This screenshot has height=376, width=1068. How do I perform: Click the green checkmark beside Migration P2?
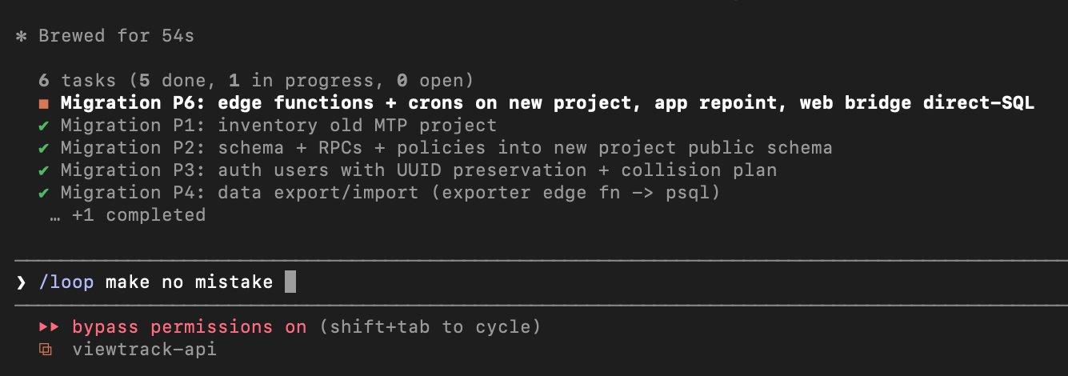click(43, 148)
